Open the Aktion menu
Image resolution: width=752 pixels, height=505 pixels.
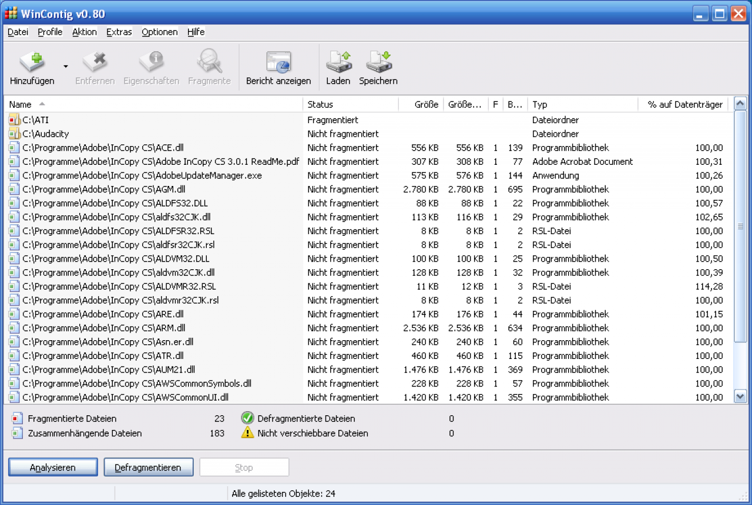85,32
